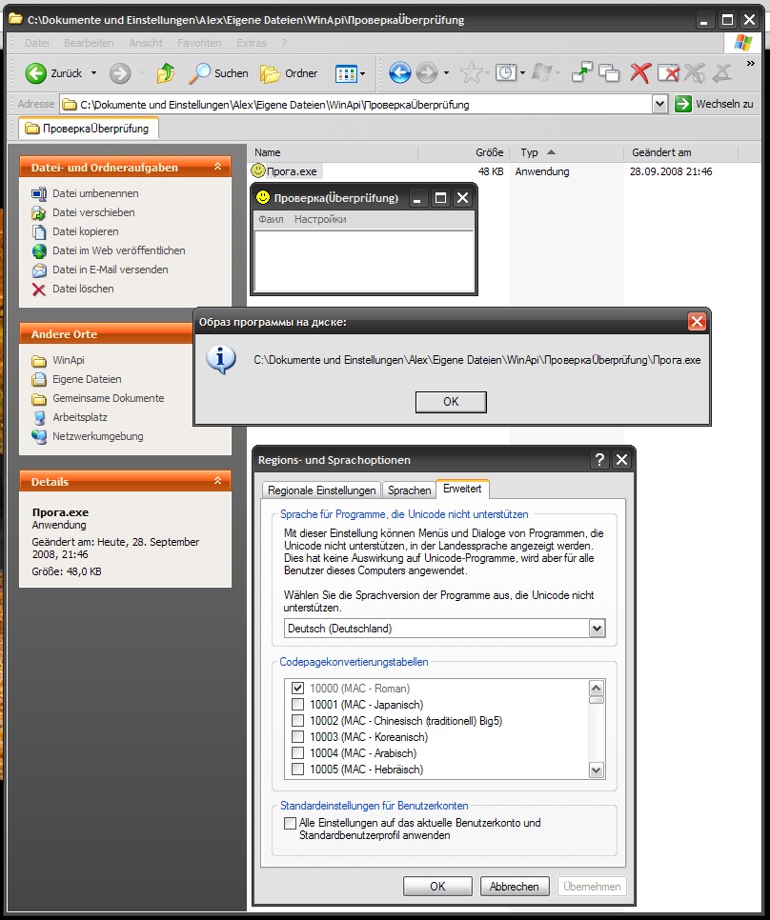
Task: Switch to Regionale Einstellungen tab
Action: 321,490
